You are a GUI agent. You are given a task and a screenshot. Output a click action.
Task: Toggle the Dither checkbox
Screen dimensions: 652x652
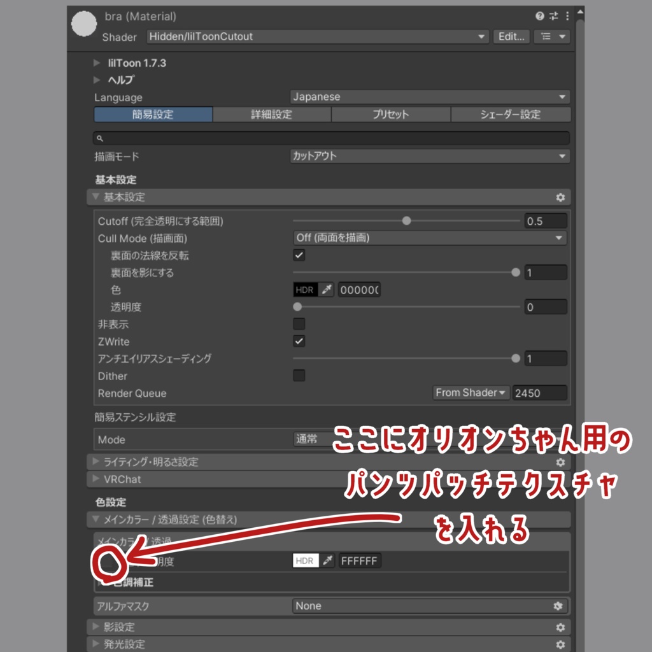click(x=299, y=376)
